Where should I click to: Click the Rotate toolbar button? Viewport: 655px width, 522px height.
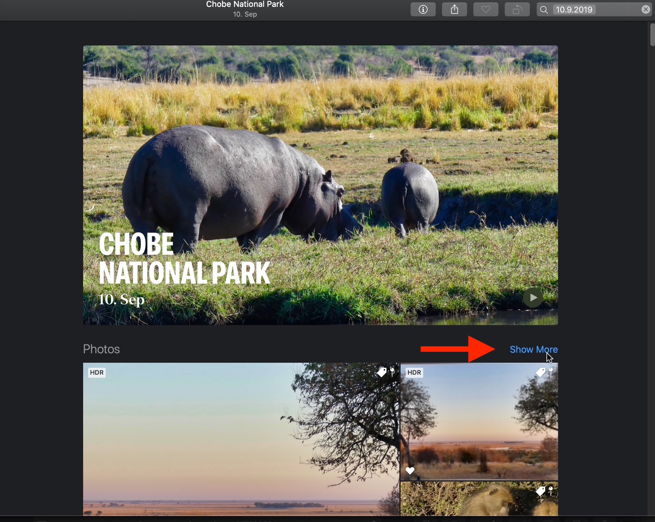click(x=517, y=10)
